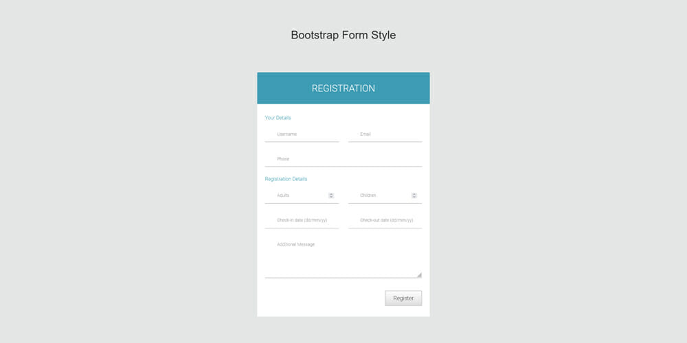Click the Your Details section label
Image resolution: width=687 pixels, height=343 pixels.
click(x=278, y=118)
